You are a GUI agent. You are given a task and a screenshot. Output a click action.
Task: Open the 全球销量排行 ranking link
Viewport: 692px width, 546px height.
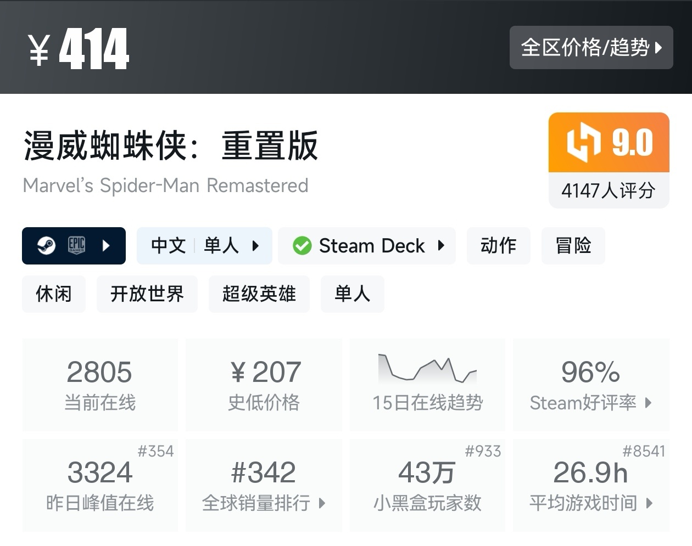264,485
